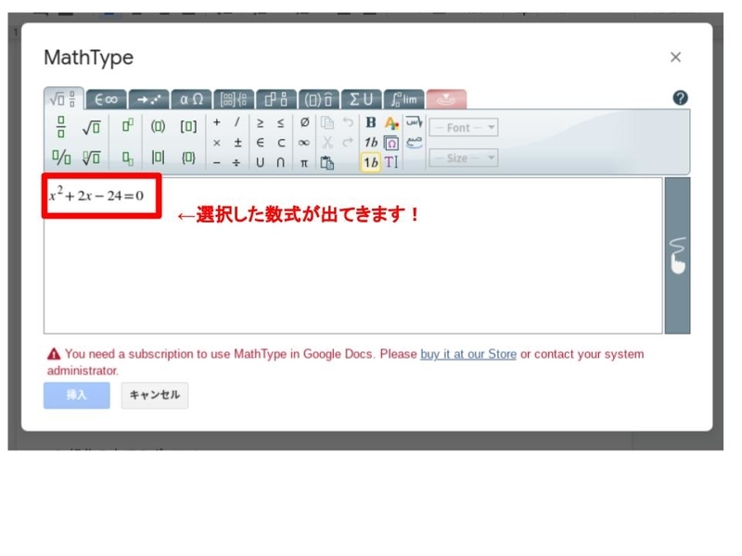742x556 pixels.
Task: Toggle the highlighted auto-italic 1b button
Action: pyautogui.click(x=370, y=163)
